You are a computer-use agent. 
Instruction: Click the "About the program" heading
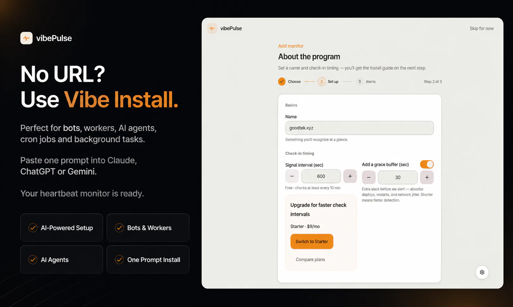[309, 57]
